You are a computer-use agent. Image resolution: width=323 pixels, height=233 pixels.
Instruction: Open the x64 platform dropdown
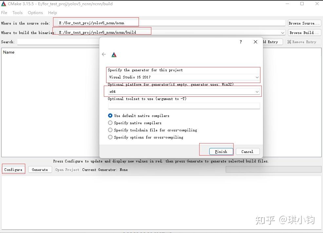coord(257,92)
